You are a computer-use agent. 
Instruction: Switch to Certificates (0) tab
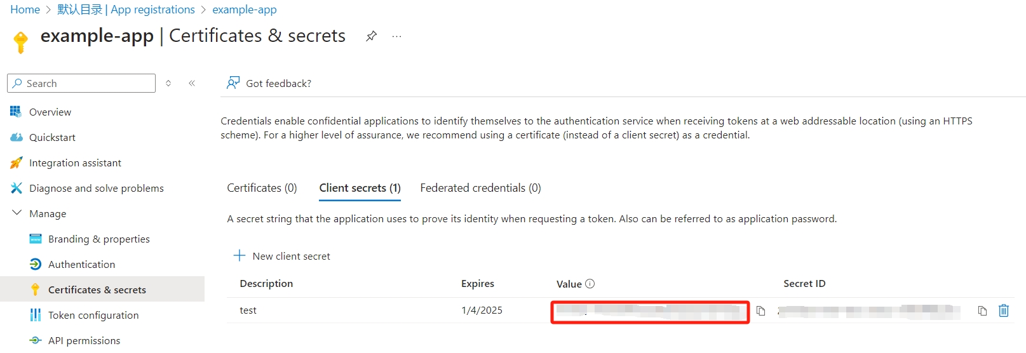coord(262,188)
